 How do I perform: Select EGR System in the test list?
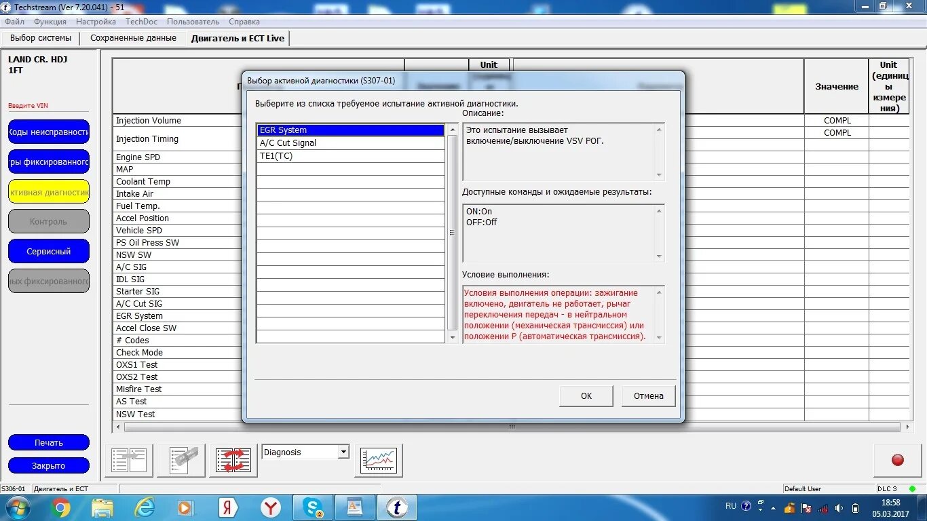tap(350, 130)
